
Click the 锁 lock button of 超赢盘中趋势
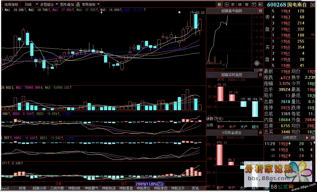[x=261, y=11]
